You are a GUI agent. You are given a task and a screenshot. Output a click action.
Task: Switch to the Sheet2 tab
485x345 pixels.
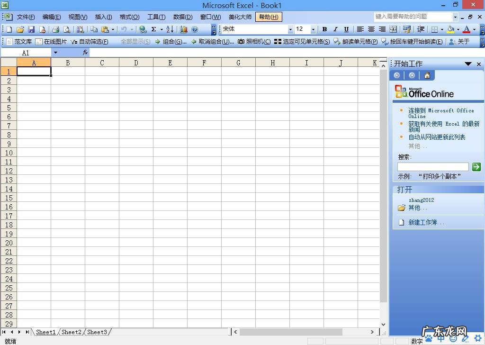[71, 332]
